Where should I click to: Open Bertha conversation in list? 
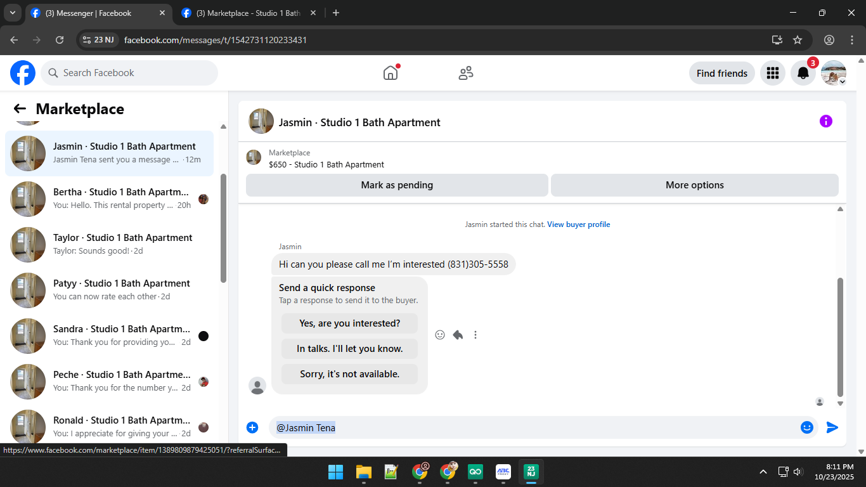[x=109, y=199]
